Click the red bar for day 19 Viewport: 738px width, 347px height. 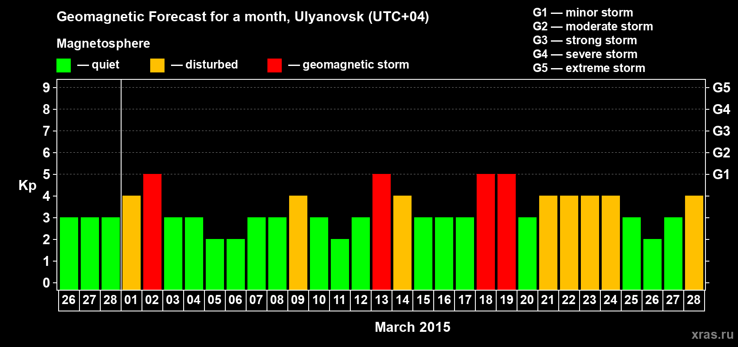click(507, 232)
